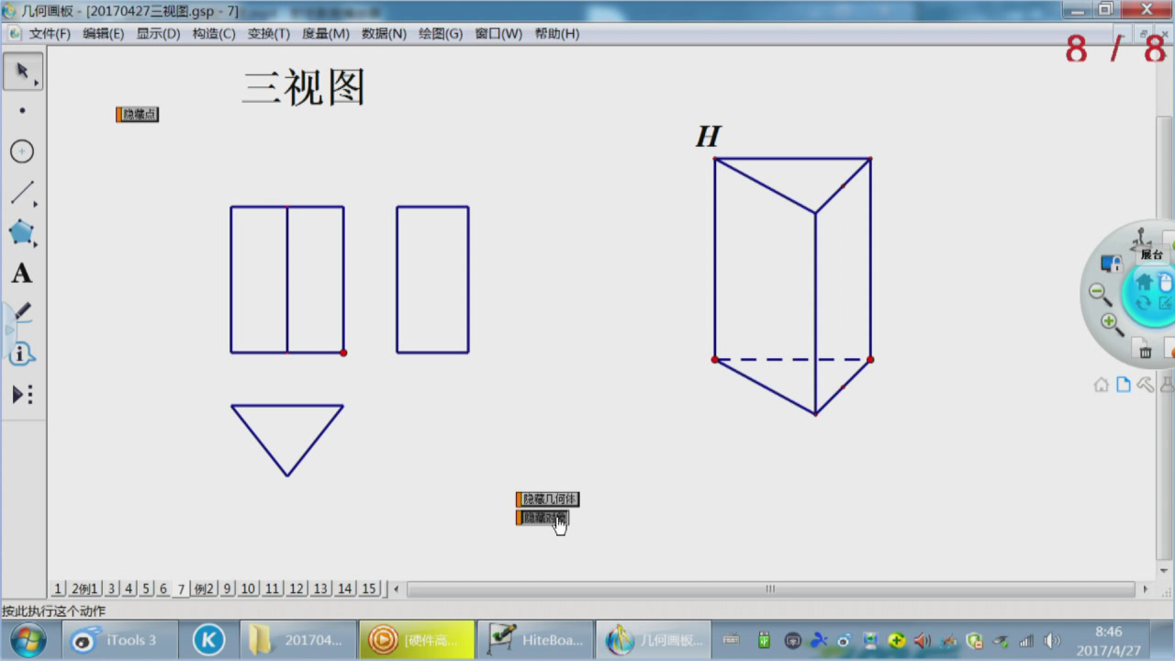Viewport: 1175px width, 661px height.
Task: Click the red point at front view's bottom-right corner
Action: [x=343, y=353]
